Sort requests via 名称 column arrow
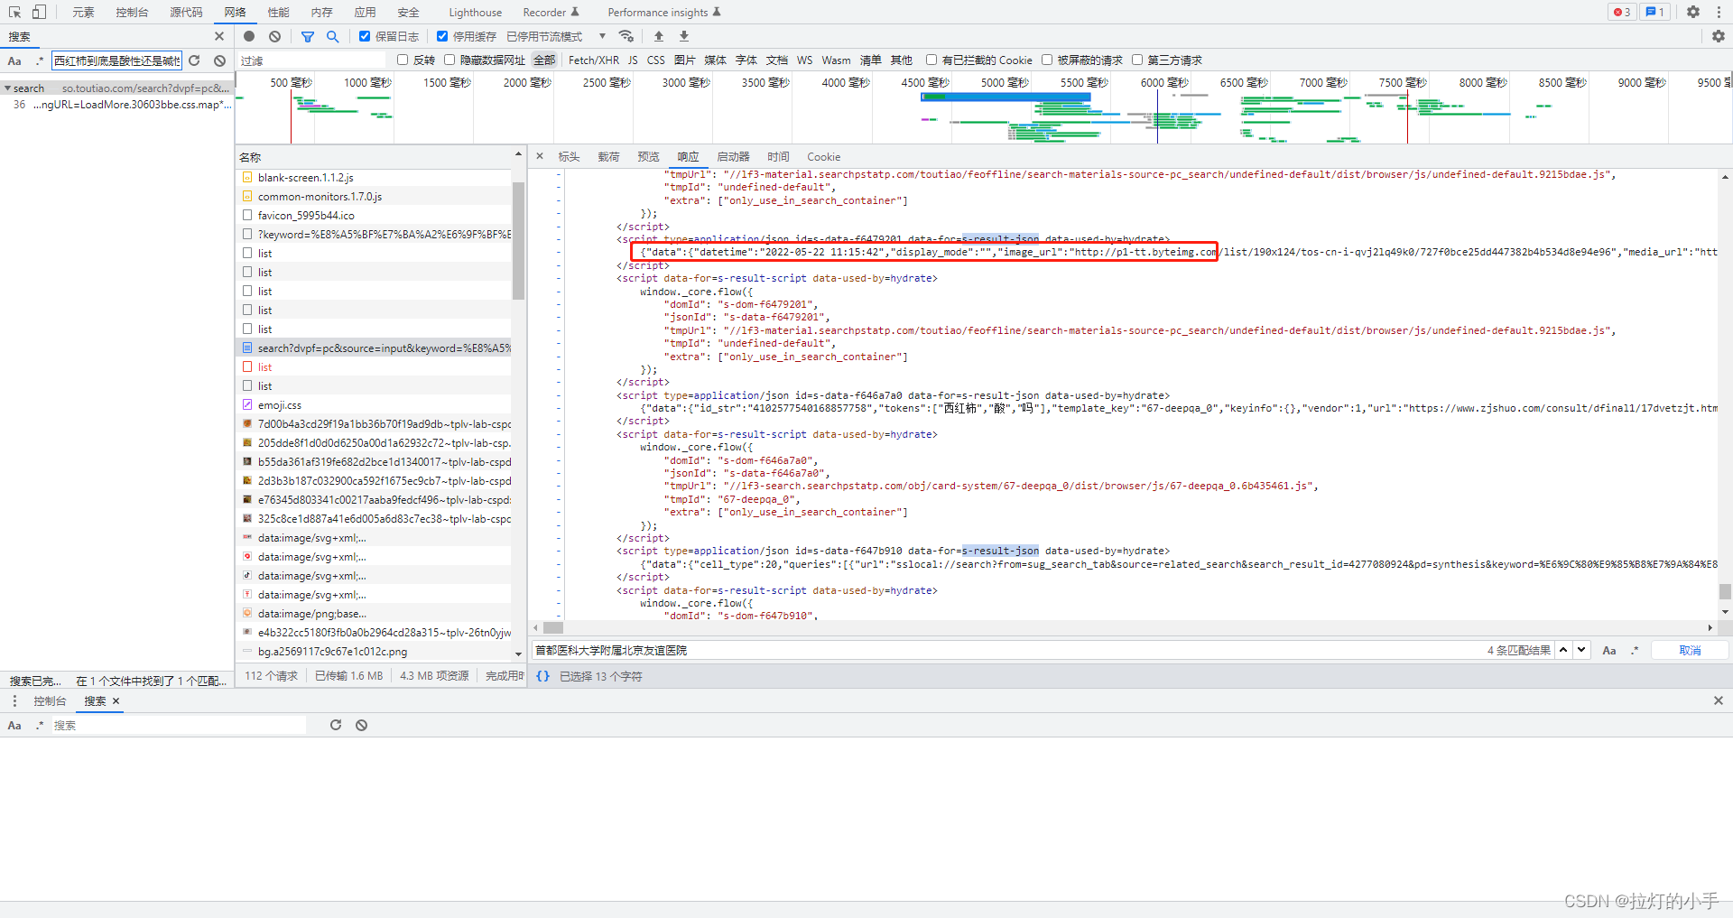Screen dimensions: 1733x918 click(x=518, y=155)
